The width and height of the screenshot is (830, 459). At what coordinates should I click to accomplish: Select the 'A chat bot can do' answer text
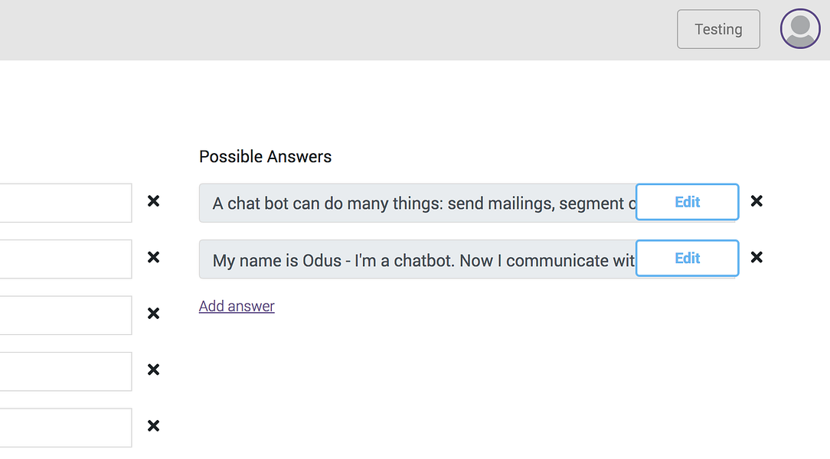417,203
